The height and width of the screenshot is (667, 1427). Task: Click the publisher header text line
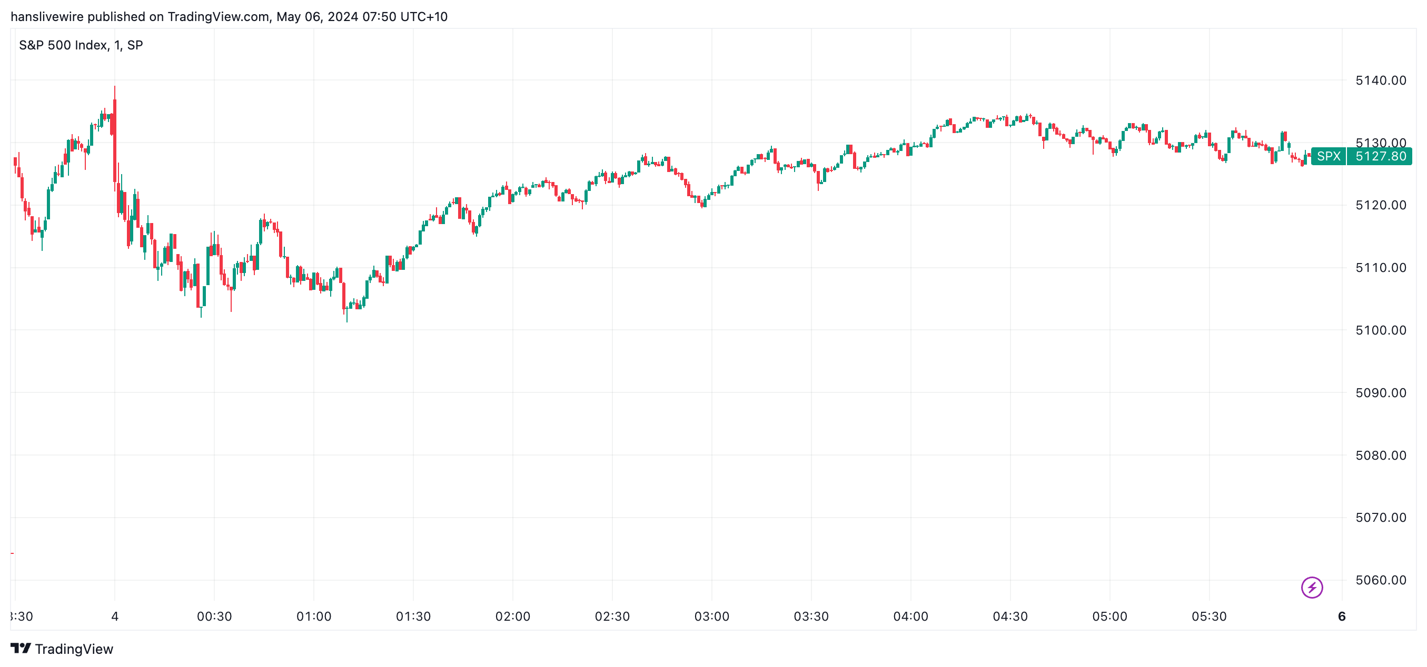[229, 17]
